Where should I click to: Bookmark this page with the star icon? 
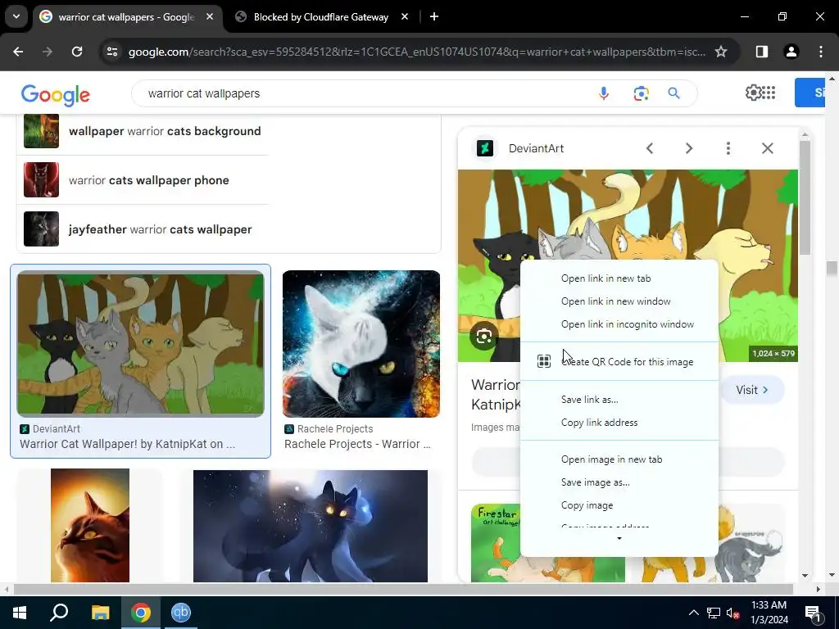721,52
